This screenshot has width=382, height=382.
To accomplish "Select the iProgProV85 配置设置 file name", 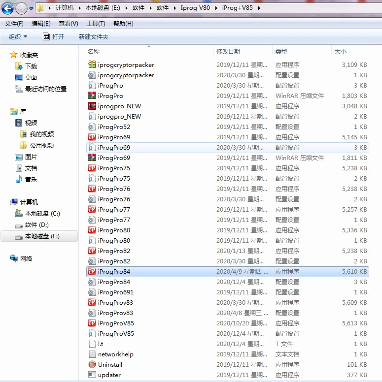I will (x=116, y=334).
